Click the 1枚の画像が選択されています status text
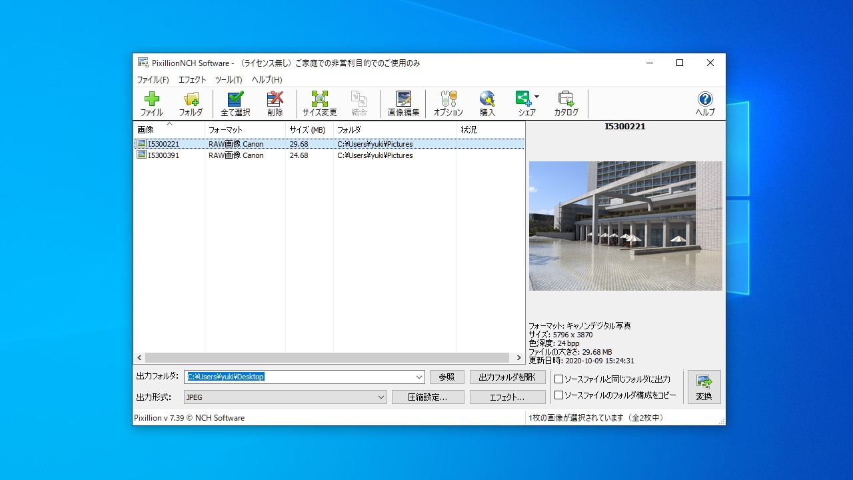Screen dimensions: 853x480 coord(596,418)
